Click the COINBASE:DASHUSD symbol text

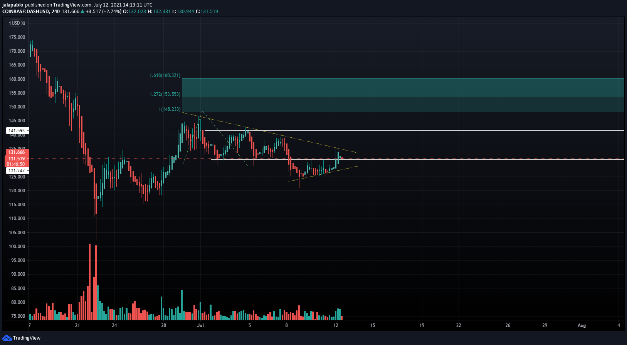[26, 12]
